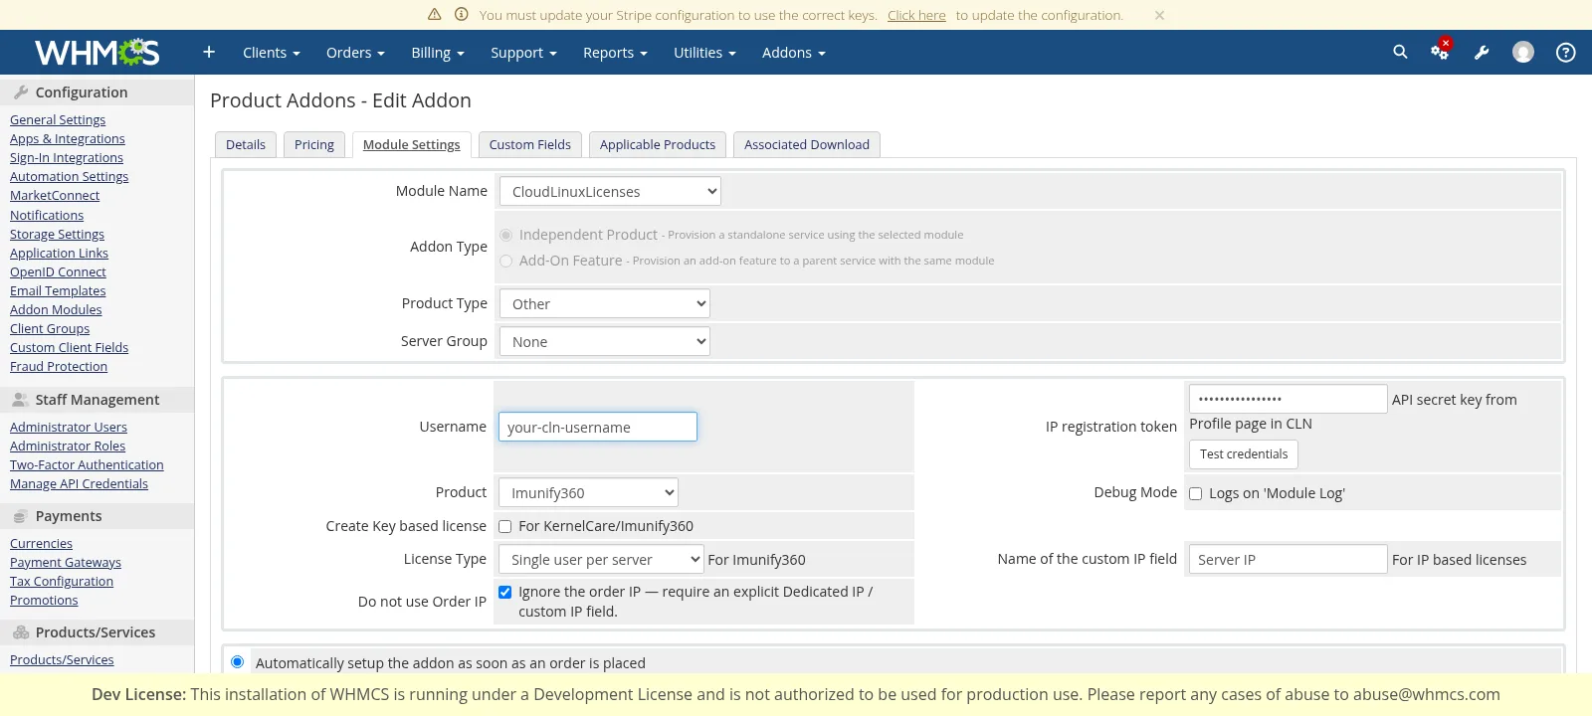This screenshot has height=716, width=1592.
Task: Switch to the Details tab
Action: point(246,144)
